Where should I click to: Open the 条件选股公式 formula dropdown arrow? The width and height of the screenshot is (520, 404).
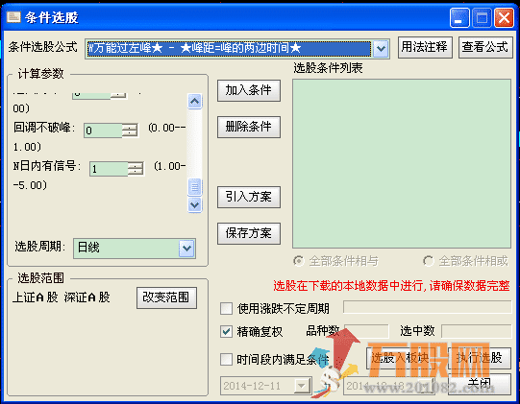pyautogui.click(x=381, y=49)
